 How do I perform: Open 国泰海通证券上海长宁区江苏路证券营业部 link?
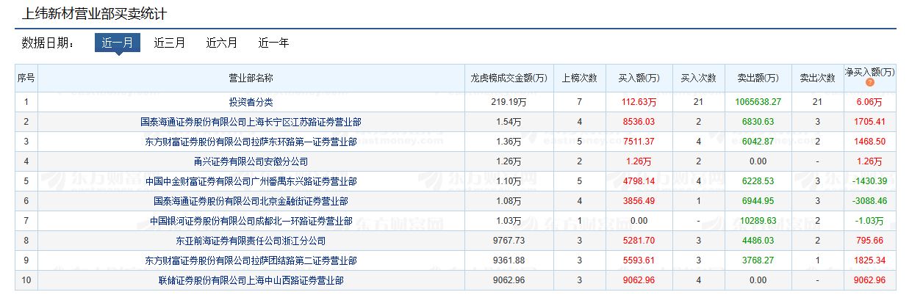(x=251, y=122)
